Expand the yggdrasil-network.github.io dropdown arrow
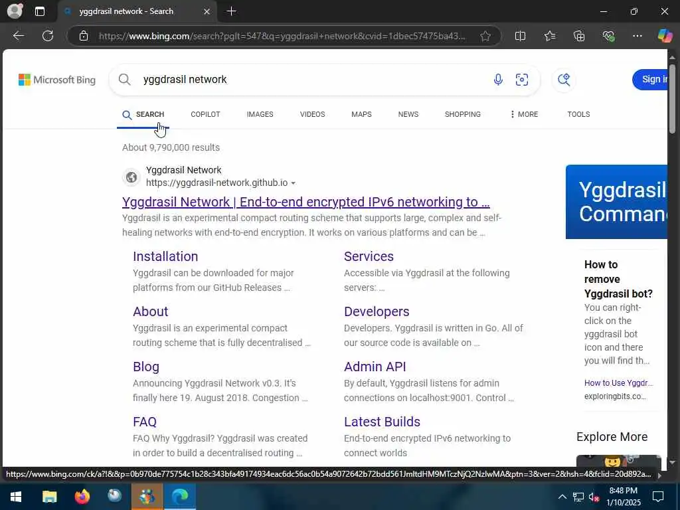This screenshot has width=680, height=510. [293, 183]
